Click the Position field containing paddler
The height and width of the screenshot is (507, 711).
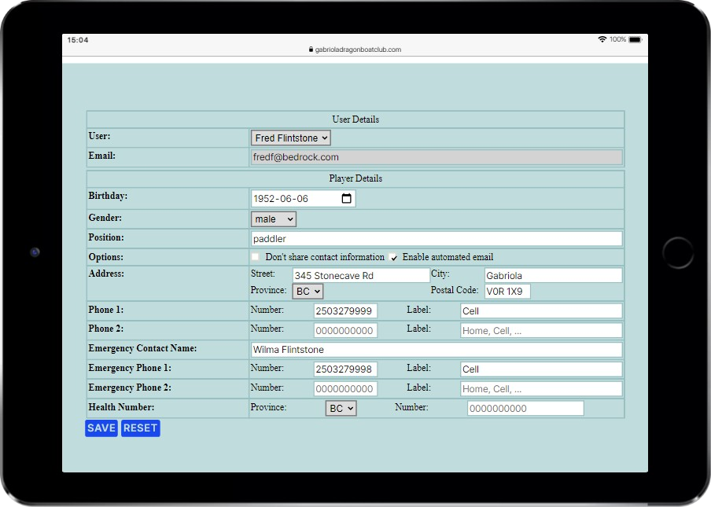click(x=437, y=239)
